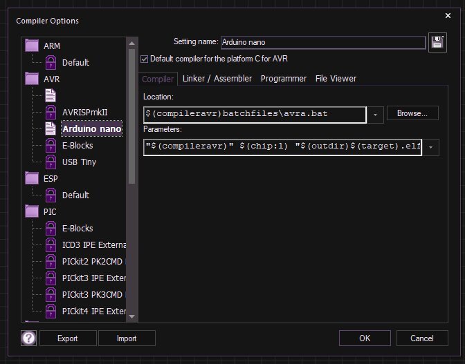Image resolution: width=465 pixels, height=364 pixels.
Task: Click the AVR category label
Action: click(x=52, y=79)
